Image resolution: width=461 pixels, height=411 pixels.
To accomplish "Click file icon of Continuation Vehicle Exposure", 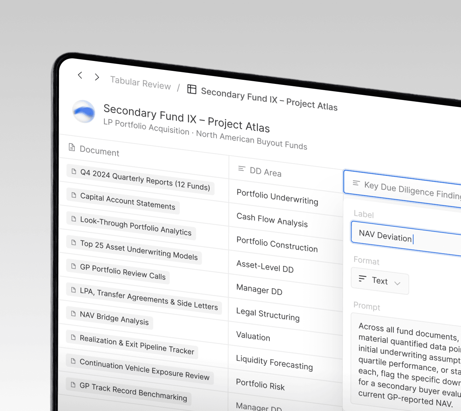I will coord(73,361).
